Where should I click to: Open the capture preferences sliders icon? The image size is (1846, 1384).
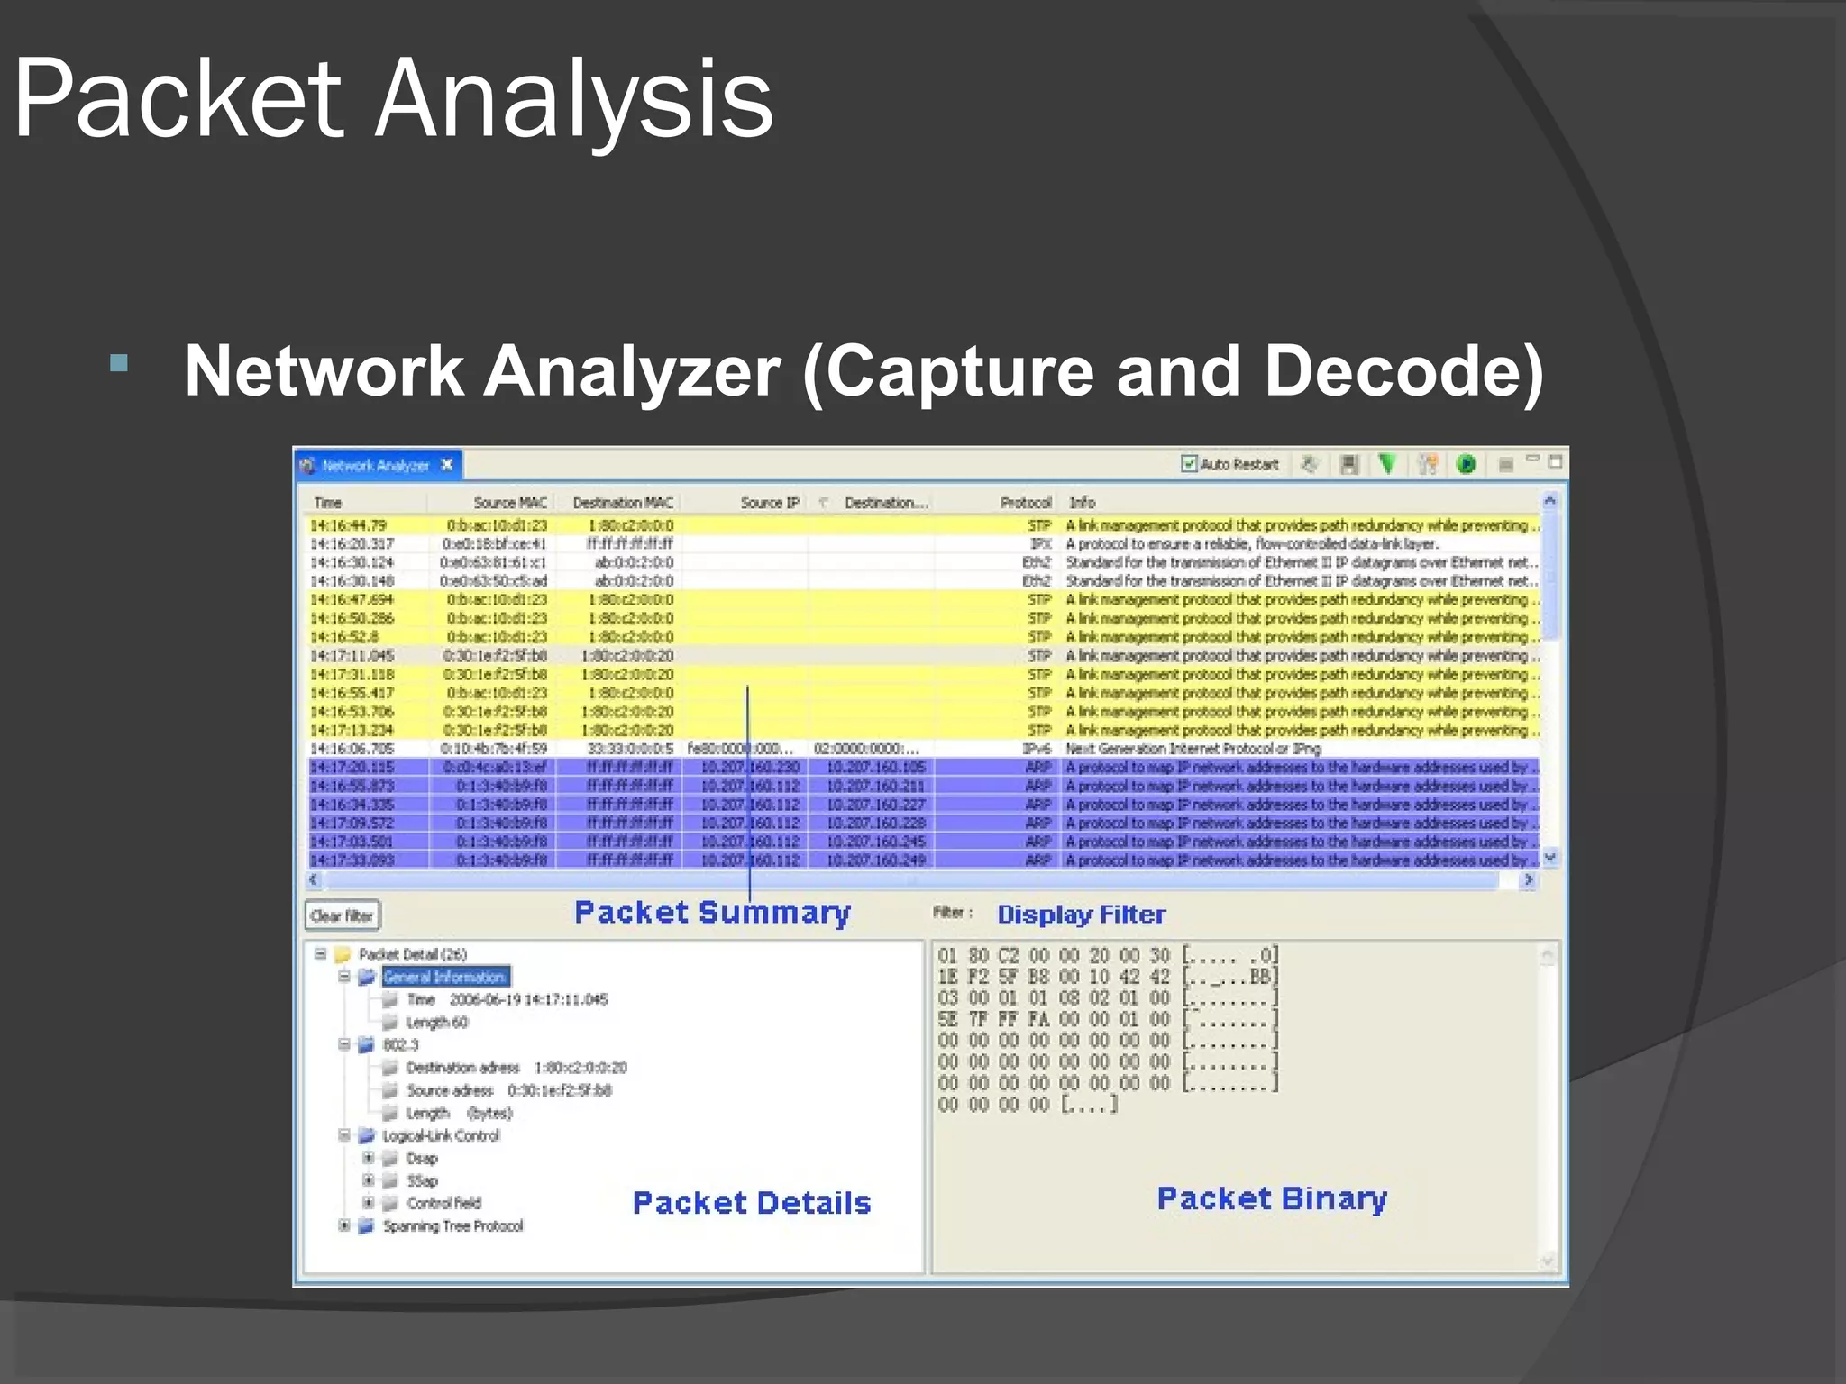pos(1427,464)
